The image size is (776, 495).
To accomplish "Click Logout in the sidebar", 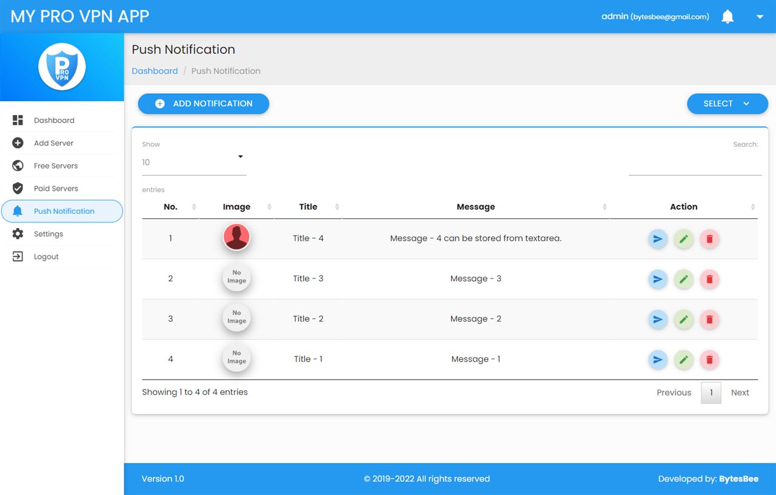I will (62, 256).
